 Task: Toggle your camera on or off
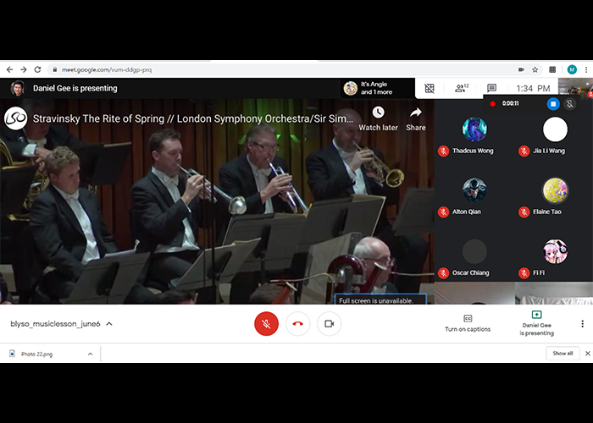click(329, 324)
